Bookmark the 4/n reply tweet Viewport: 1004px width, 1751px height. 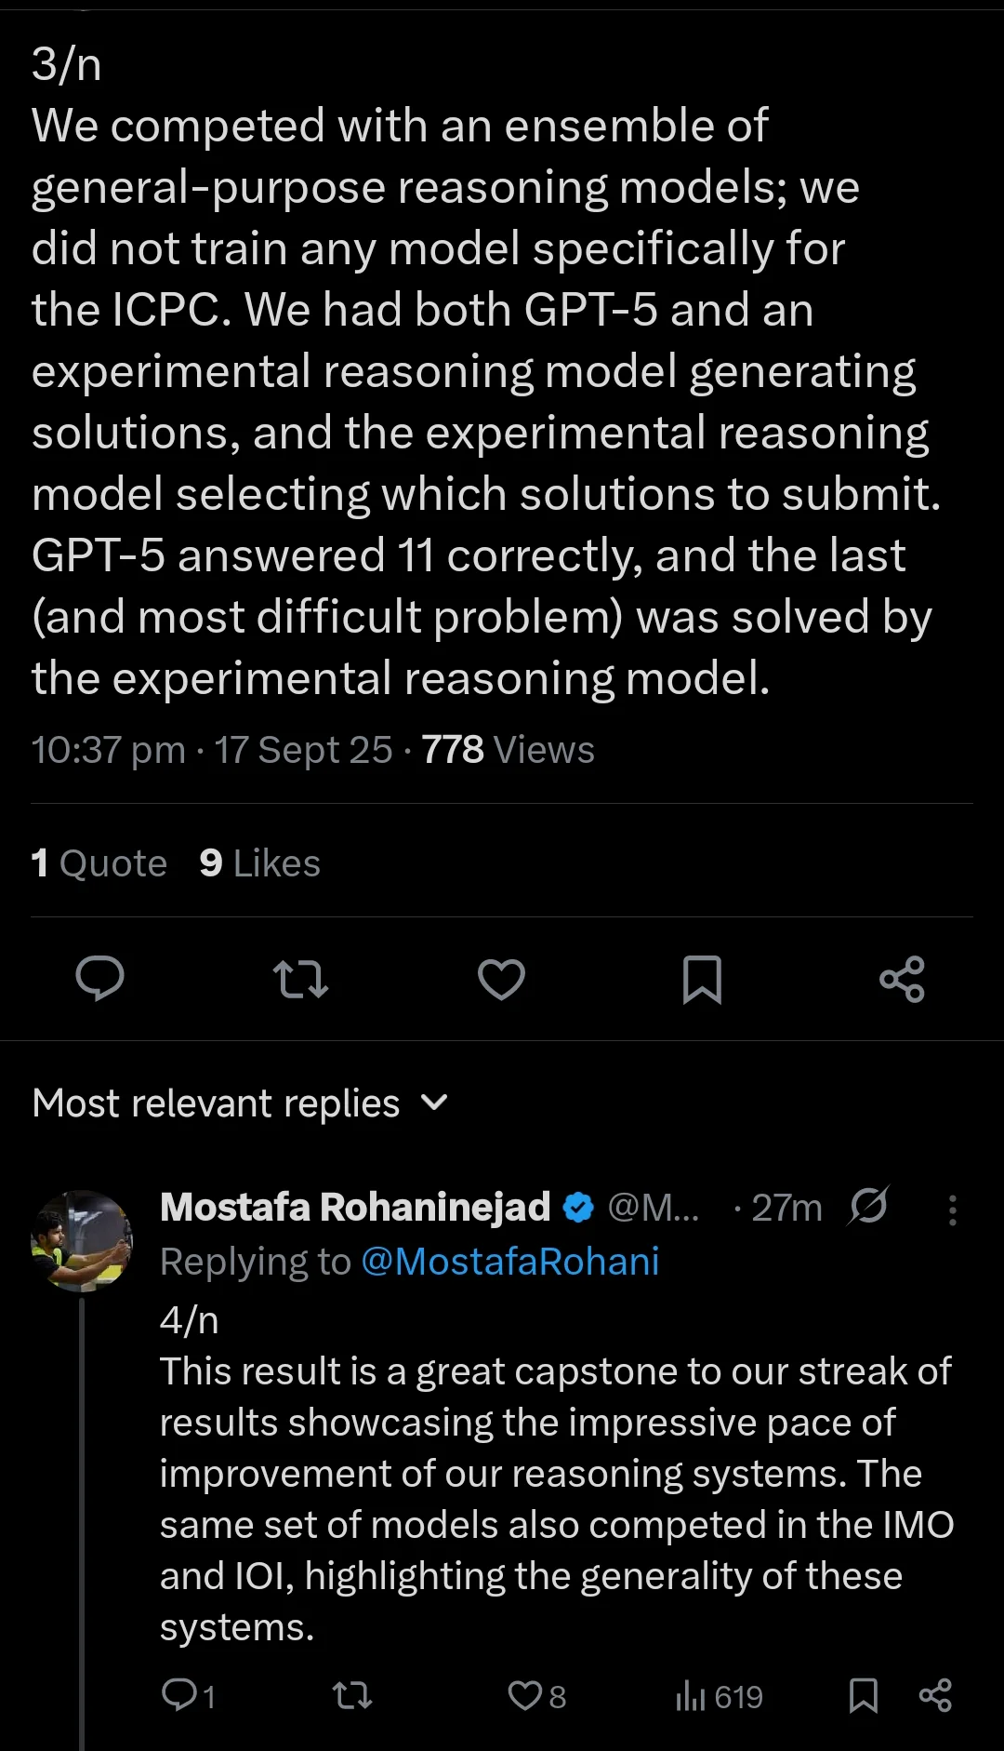(864, 1695)
